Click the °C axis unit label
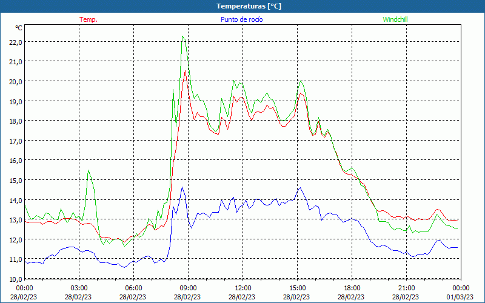Screen dimensions: 485x303 [19, 28]
